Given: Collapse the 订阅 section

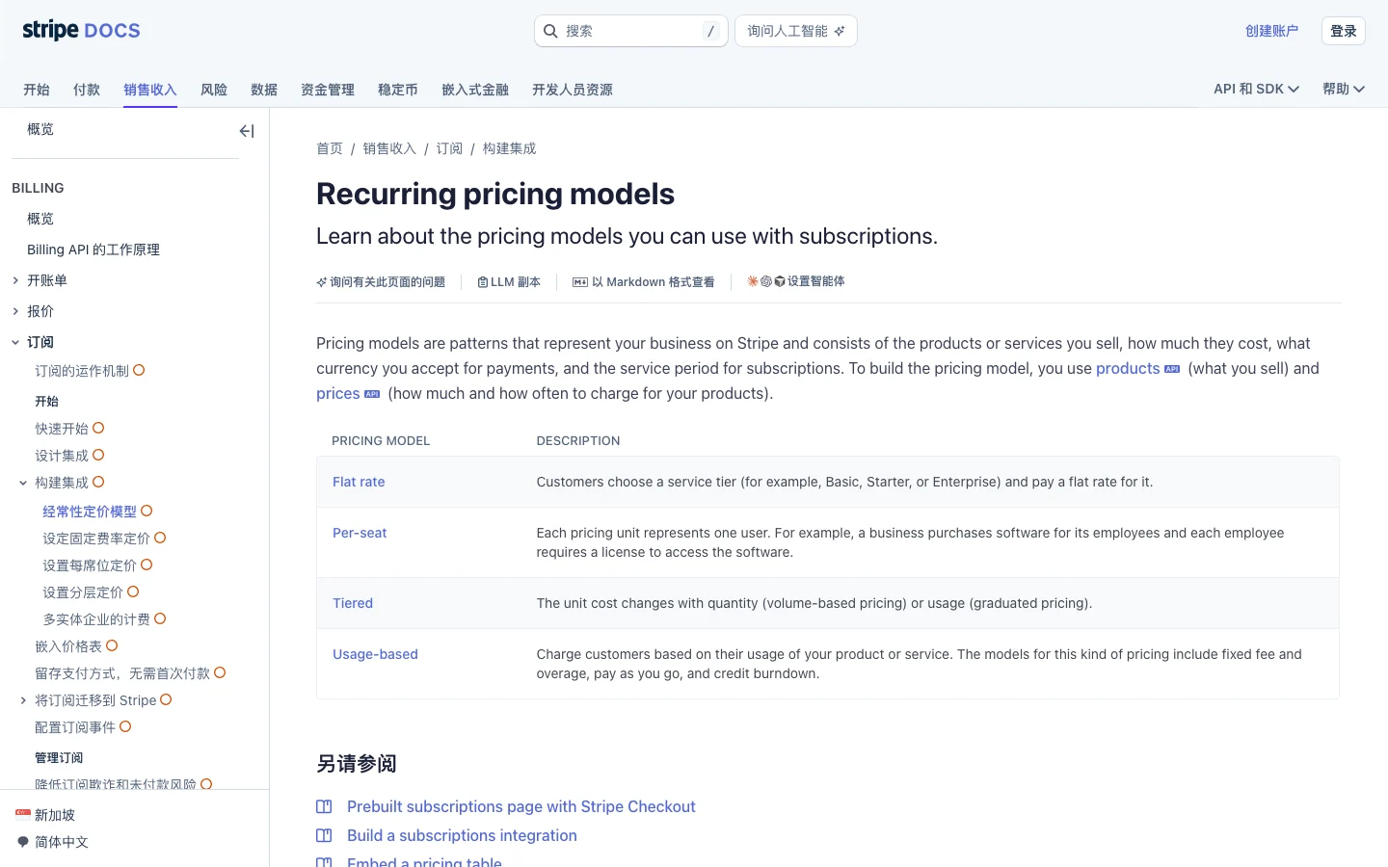Looking at the screenshot, I should [x=15, y=342].
